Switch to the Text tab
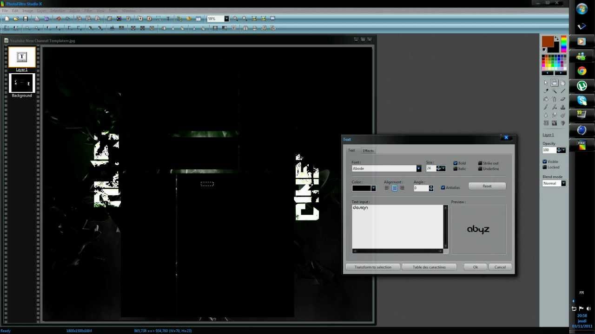Image resolution: width=595 pixels, height=334 pixels. 351,150
